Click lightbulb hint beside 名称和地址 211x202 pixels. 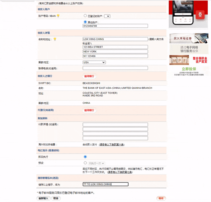[55, 39]
